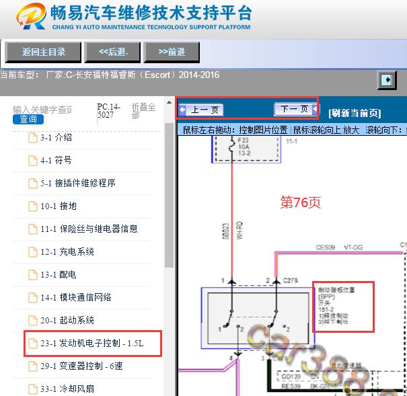Click the file icon of 23-1 发动机电子控制
Image resolution: width=407 pixels, height=396 pixels.
(x=33, y=343)
